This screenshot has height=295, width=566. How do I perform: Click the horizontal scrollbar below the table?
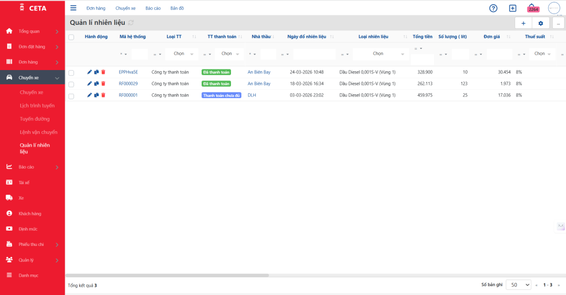click(167, 275)
